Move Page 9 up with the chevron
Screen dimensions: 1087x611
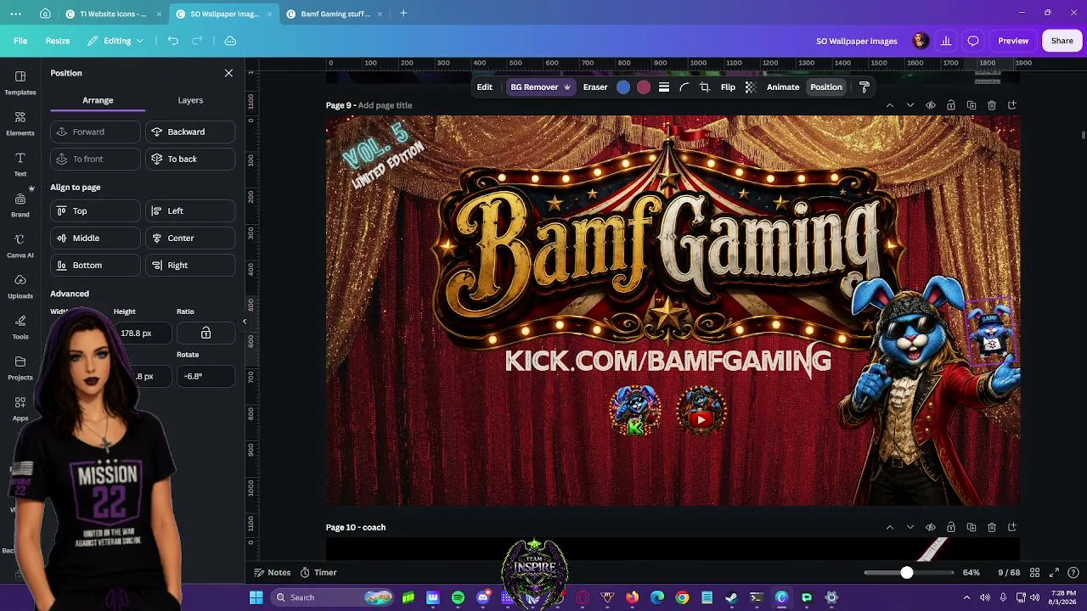coord(890,105)
